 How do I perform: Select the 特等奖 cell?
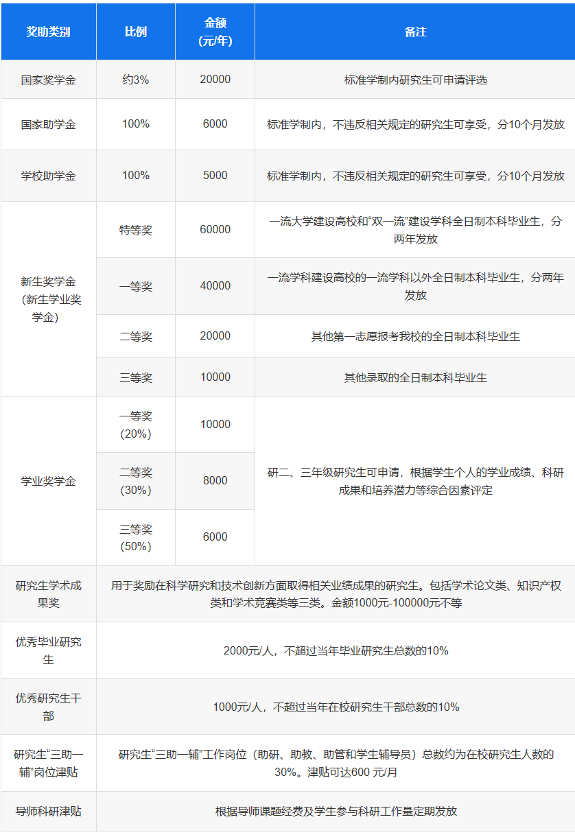point(135,230)
